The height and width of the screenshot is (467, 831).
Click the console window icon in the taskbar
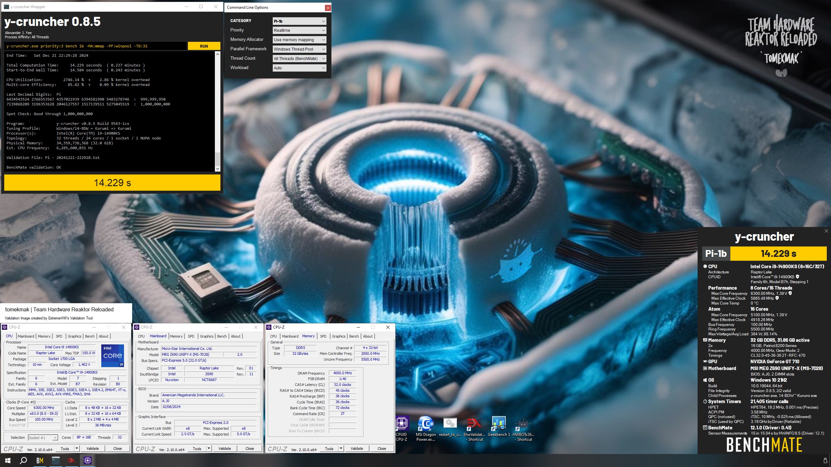click(56, 461)
